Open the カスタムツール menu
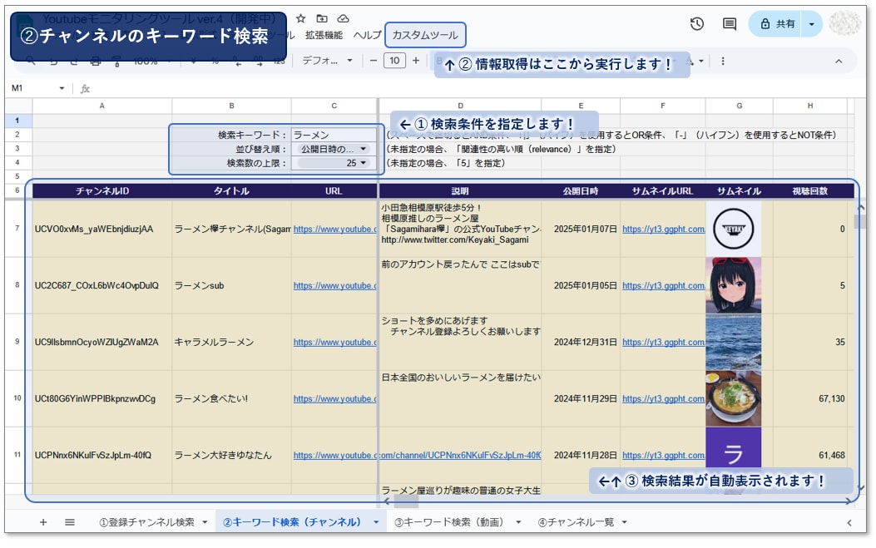876x548 pixels. pos(425,35)
